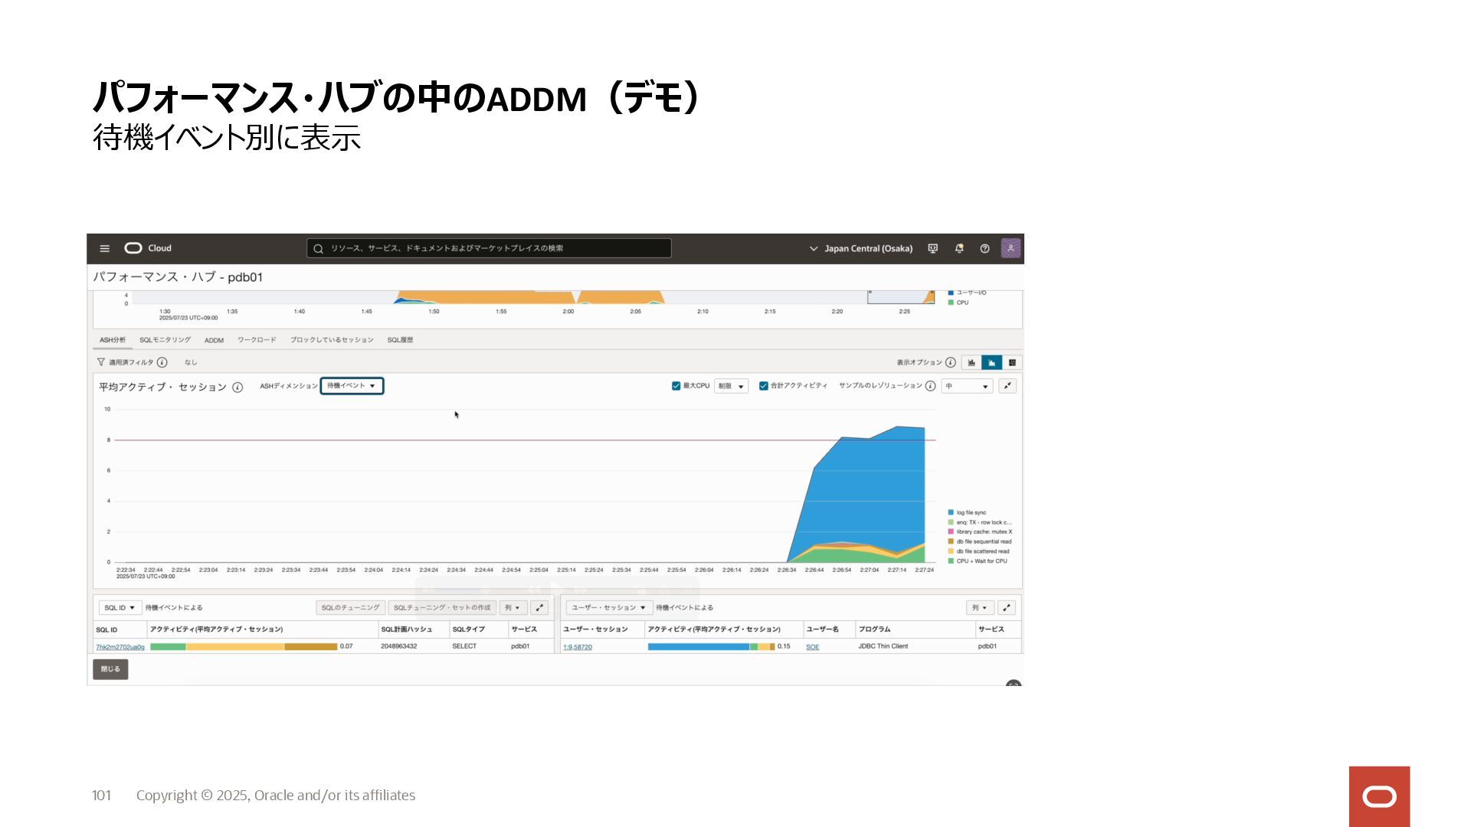This screenshot has height=827, width=1471.
Task: Select the ブロックしているセッション tab
Action: pos(332,340)
